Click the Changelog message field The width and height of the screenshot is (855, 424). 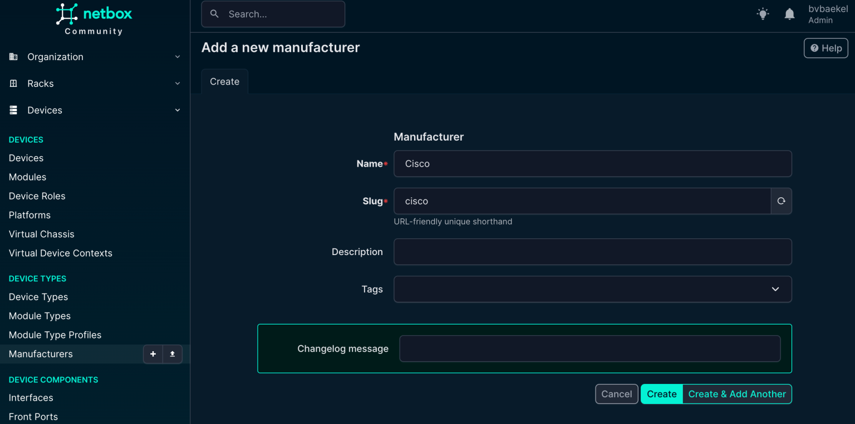(589, 348)
